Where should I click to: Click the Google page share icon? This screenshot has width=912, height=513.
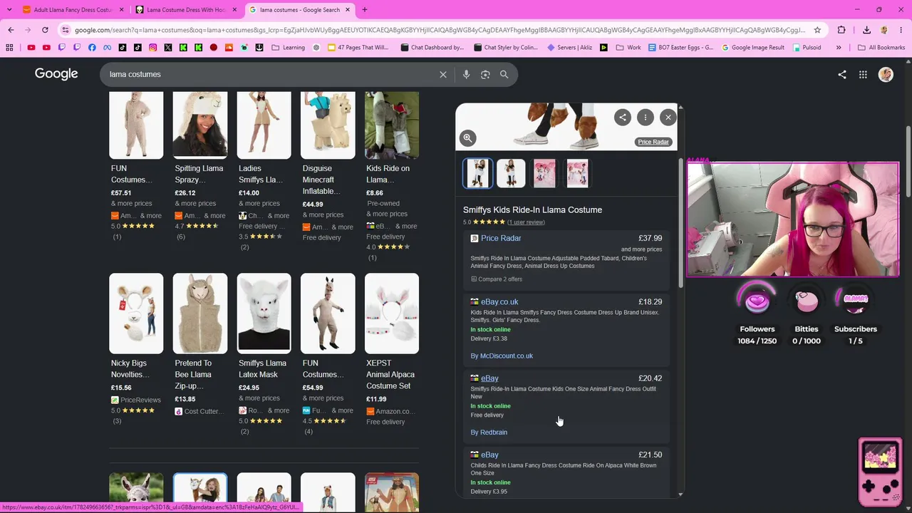tap(842, 74)
